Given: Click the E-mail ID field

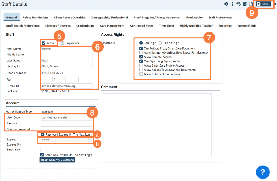Looking at the screenshot, I should pos(67,86).
